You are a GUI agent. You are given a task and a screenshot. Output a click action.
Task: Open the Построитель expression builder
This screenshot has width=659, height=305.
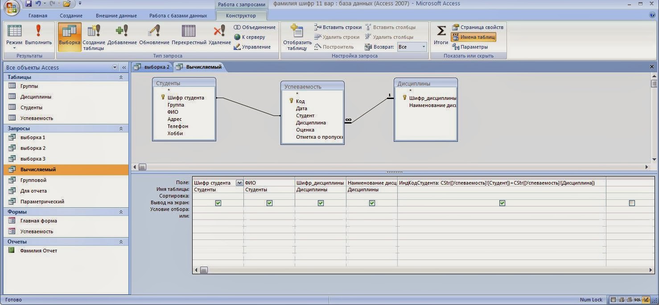tap(334, 47)
